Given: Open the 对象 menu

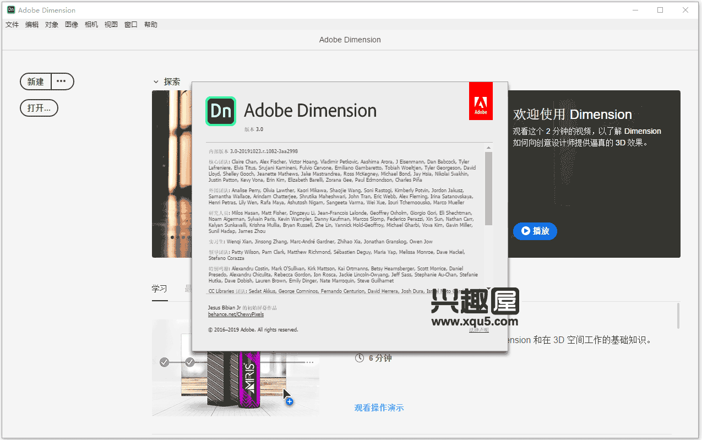Looking at the screenshot, I should [x=52, y=24].
